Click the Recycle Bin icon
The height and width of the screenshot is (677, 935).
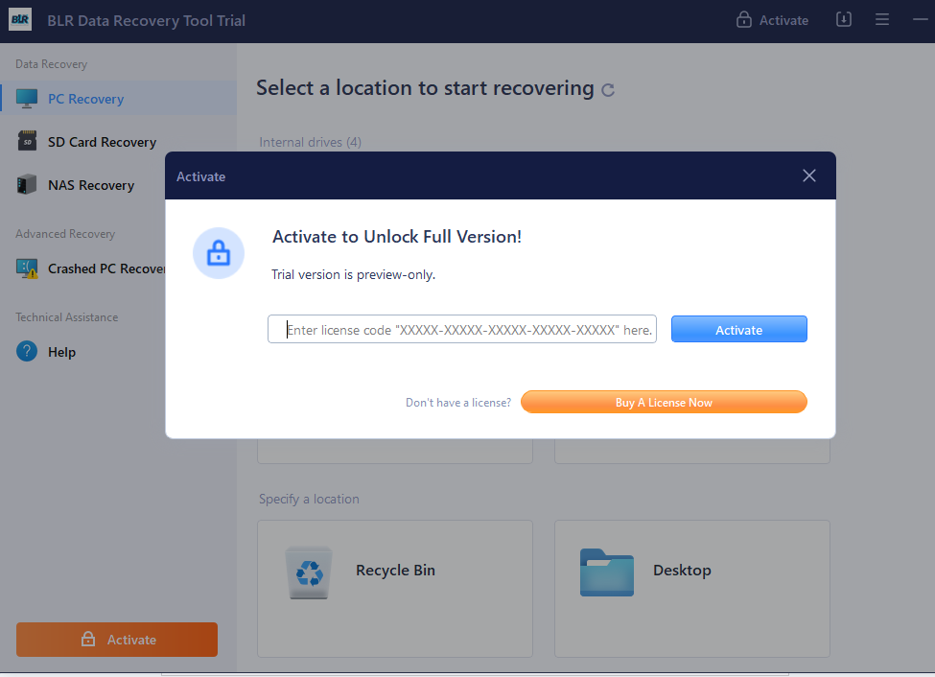click(309, 572)
